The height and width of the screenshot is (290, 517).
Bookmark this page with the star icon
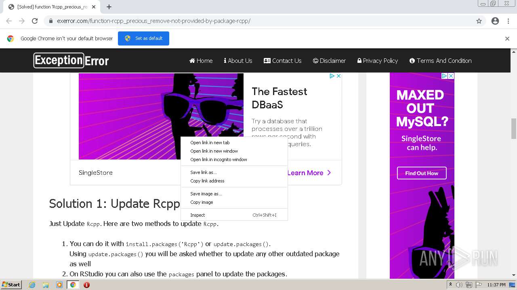click(x=479, y=21)
